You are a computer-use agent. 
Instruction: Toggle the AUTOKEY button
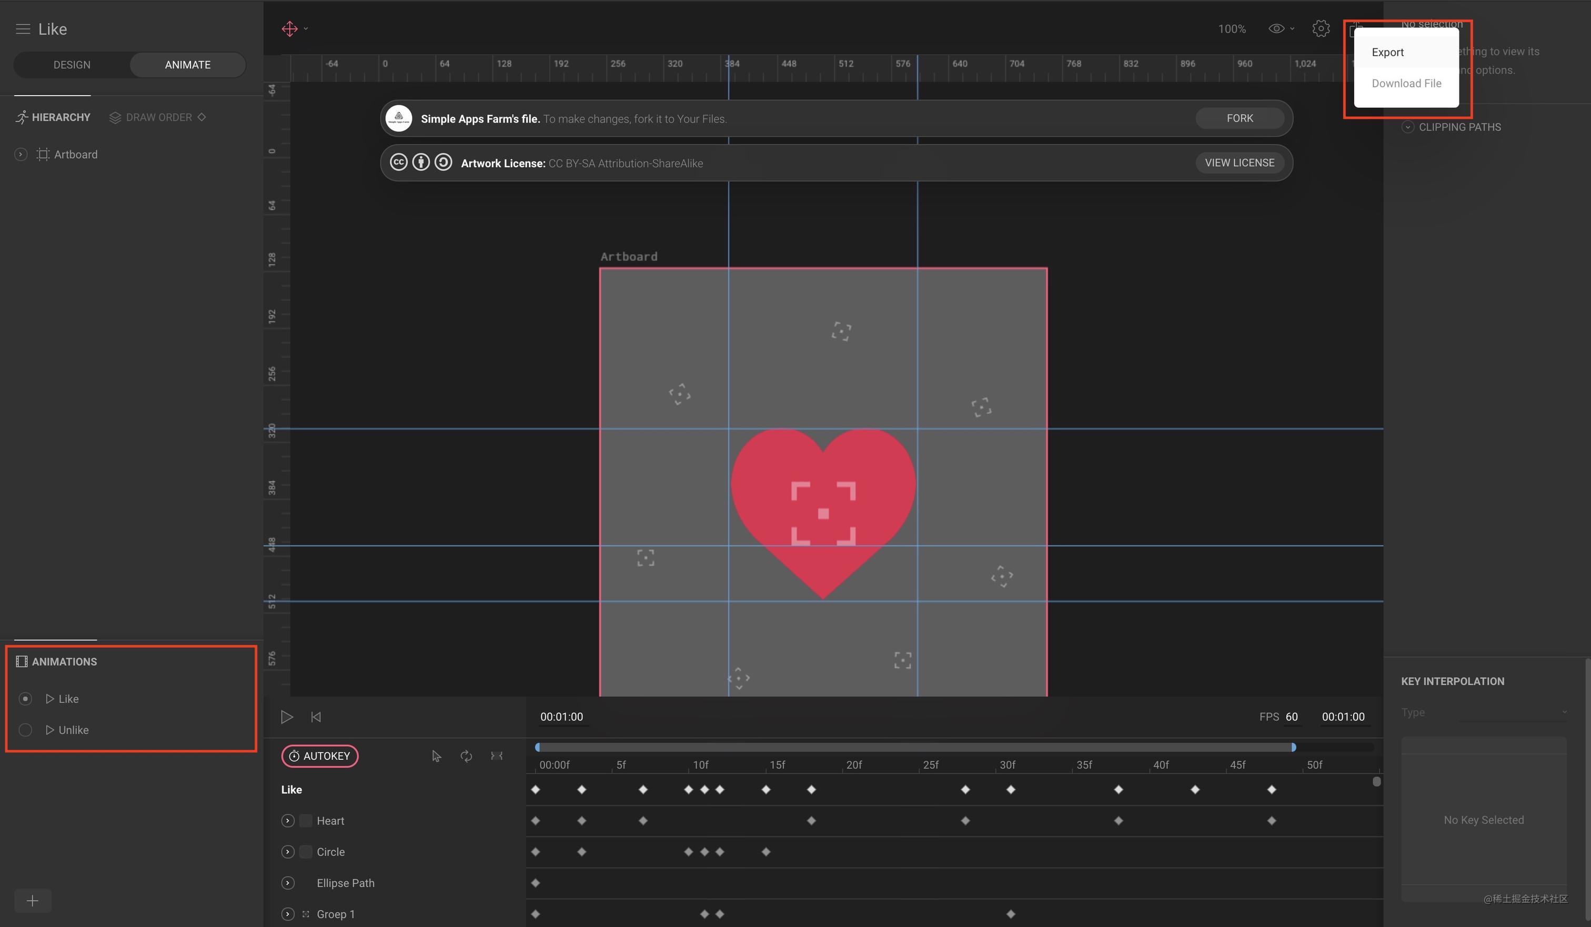[320, 756]
